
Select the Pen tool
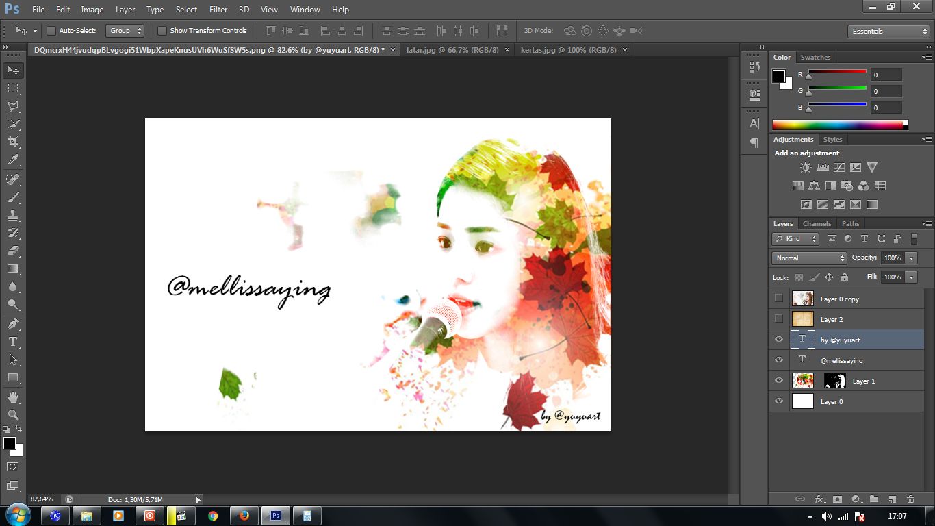point(13,323)
